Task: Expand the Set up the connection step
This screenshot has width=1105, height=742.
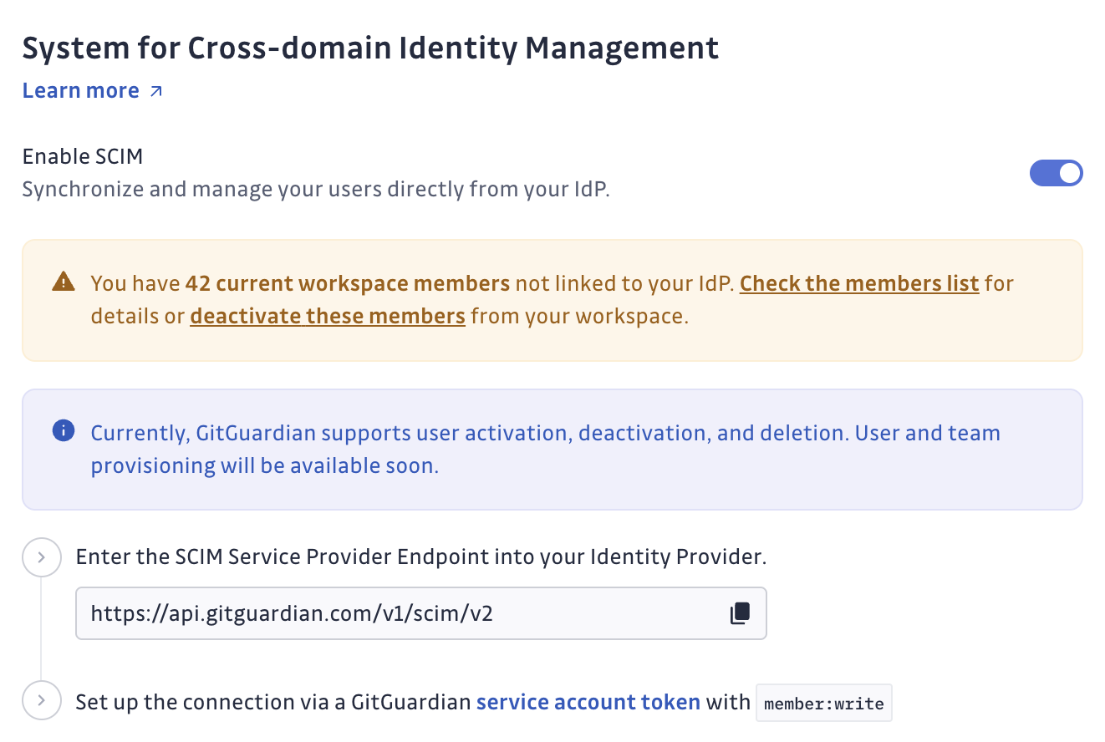Action: click(x=42, y=702)
